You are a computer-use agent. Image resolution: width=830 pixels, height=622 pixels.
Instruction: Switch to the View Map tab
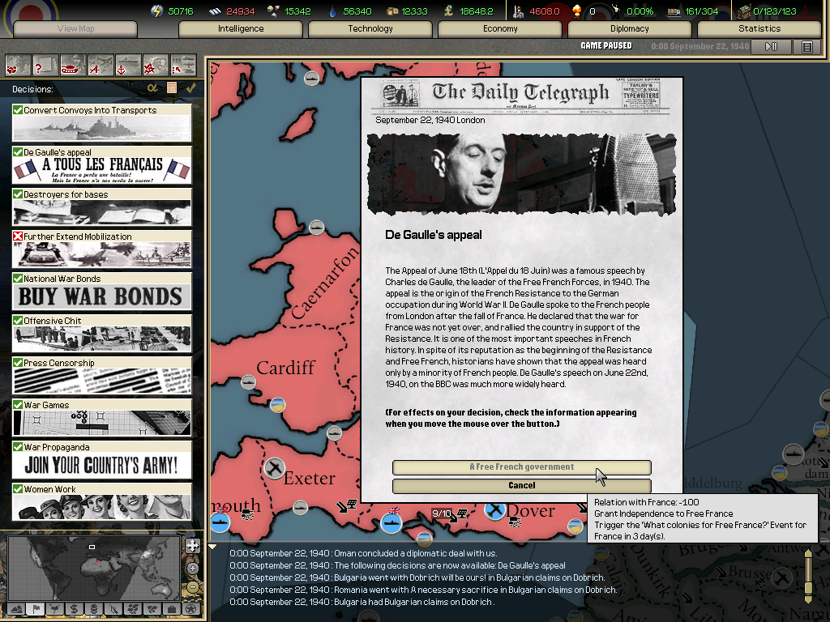(75, 28)
